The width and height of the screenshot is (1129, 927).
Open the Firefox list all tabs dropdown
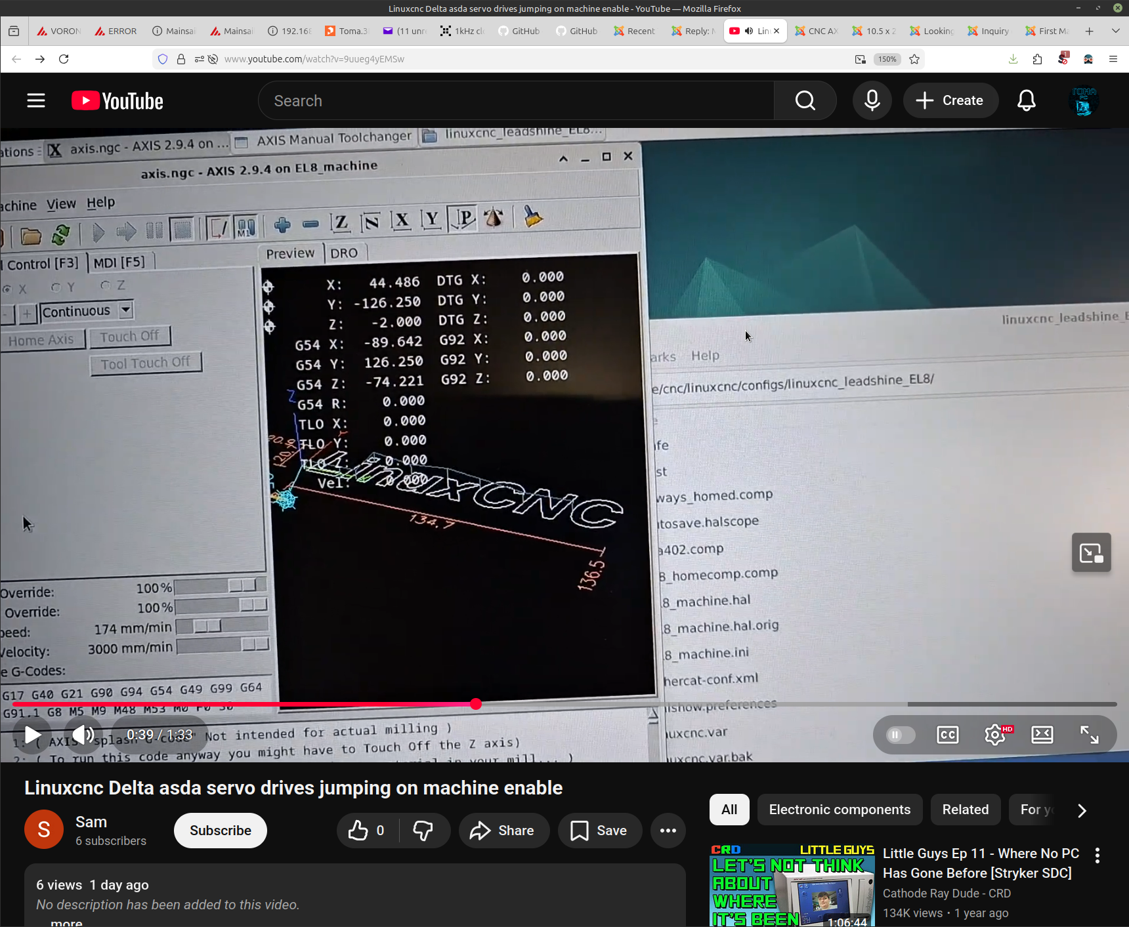pos(1115,31)
